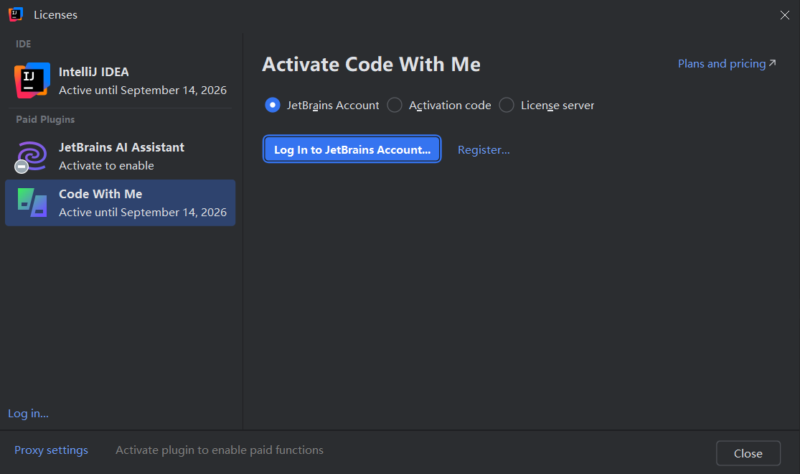Image resolution: width=800 pixels, height=474 pixels.
Task: Click the IntelliJ IDEA product icon
Action: pyautogui.click(x=32, y=80)
